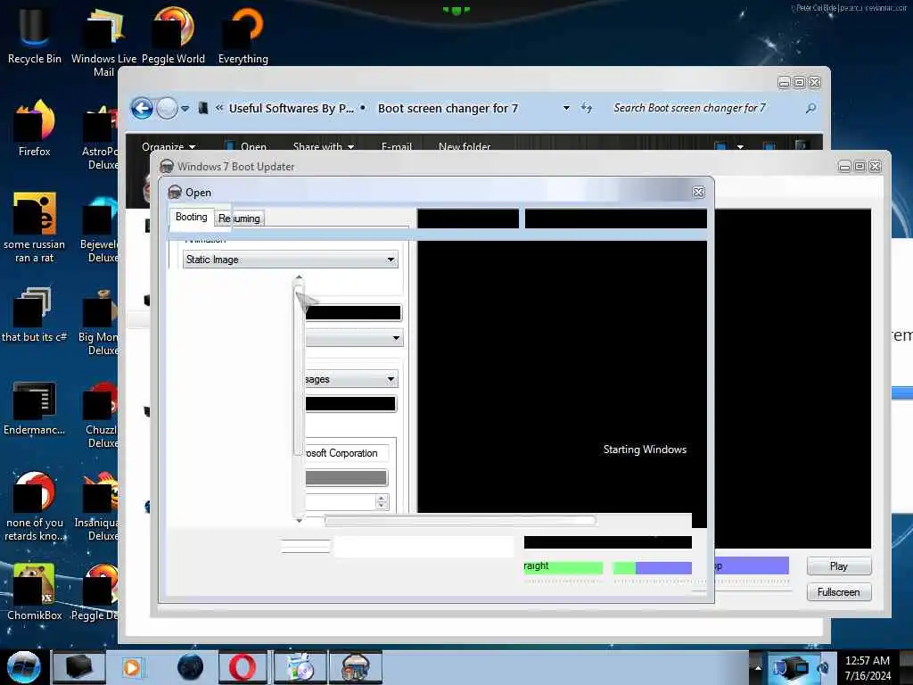Launch Firefox from the desktop
Image resolution: width=913 pixels, height=685 pixels.
pyautogui.click(x=35, y=128)
